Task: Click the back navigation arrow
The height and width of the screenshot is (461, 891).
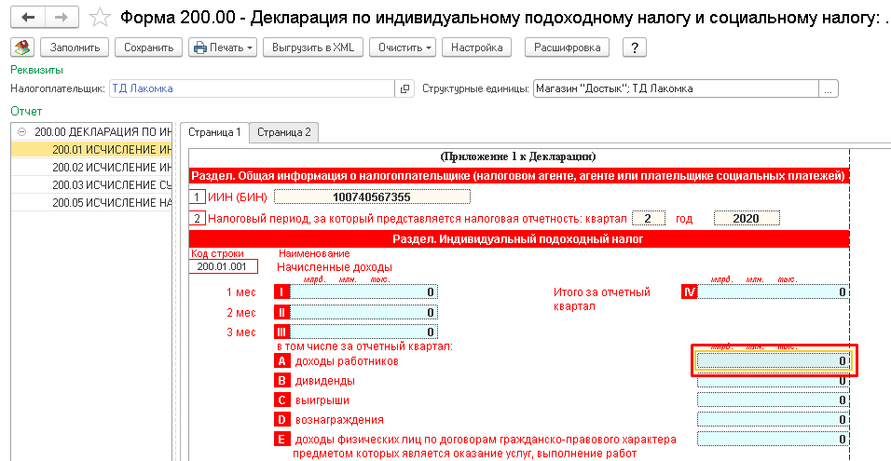Action: 29,17
